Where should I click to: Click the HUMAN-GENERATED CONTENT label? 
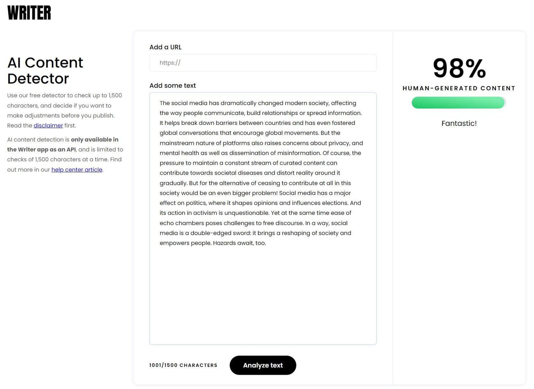459,88
